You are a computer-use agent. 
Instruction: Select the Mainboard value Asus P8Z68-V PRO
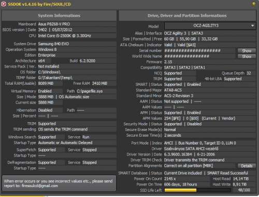54,24
